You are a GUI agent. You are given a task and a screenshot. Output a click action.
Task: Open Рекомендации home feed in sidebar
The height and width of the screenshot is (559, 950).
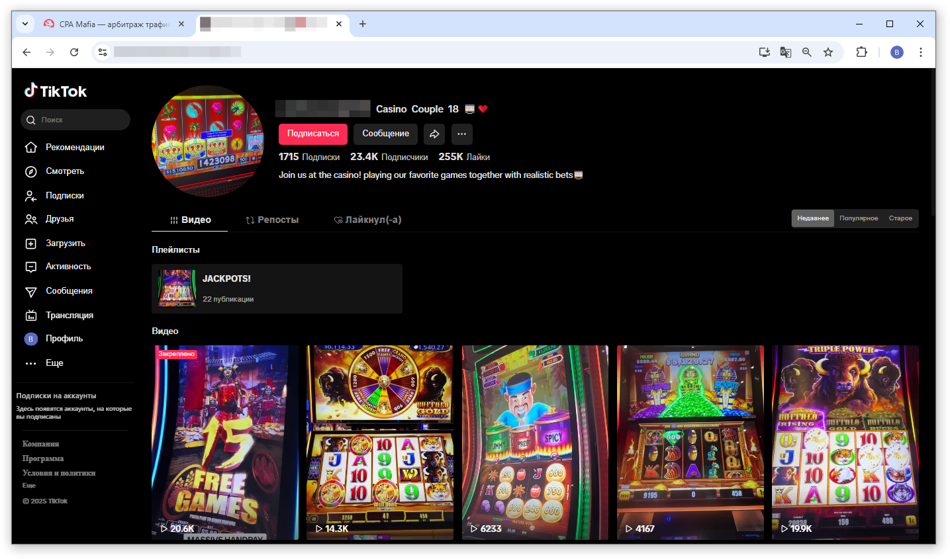pyautogui.click(x=74, y=148)
